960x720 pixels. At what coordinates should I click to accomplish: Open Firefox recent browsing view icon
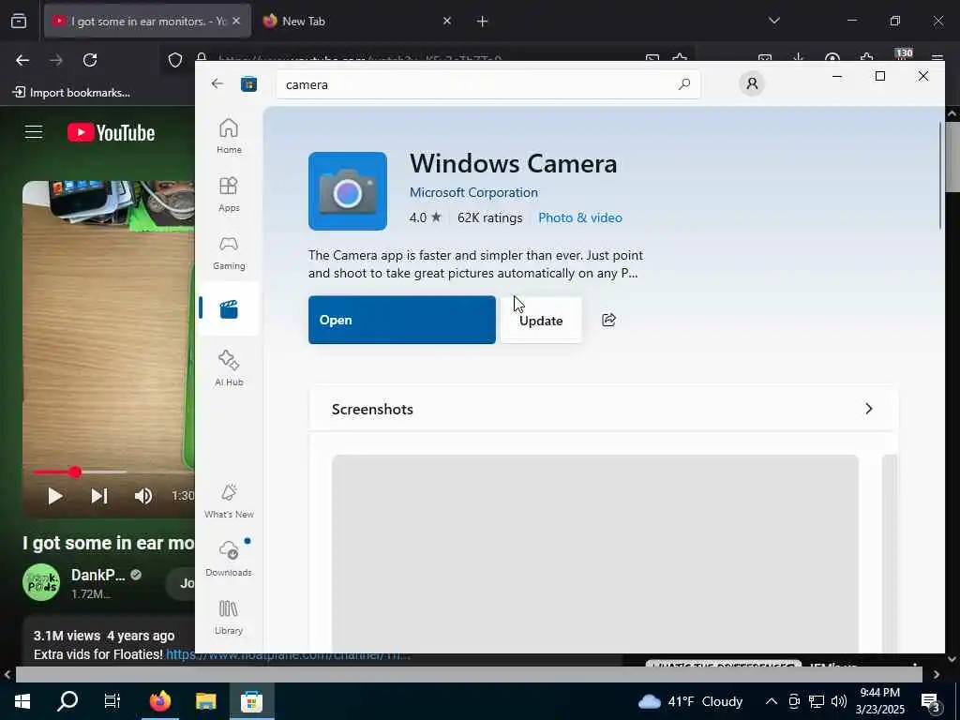coord(19,21)
